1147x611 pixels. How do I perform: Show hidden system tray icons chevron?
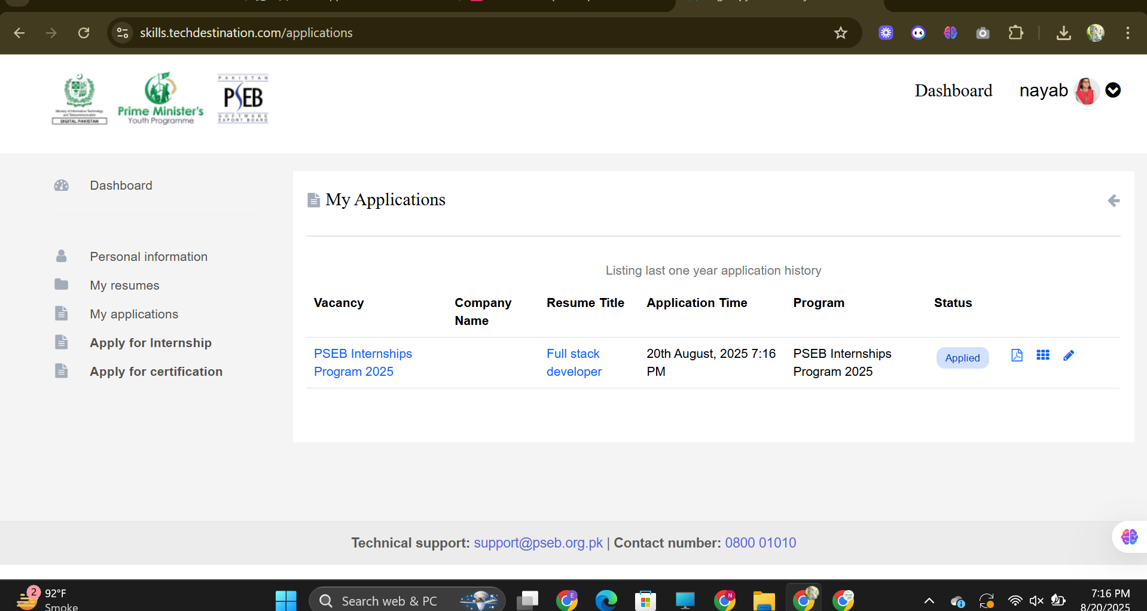[x=929, y=601]
